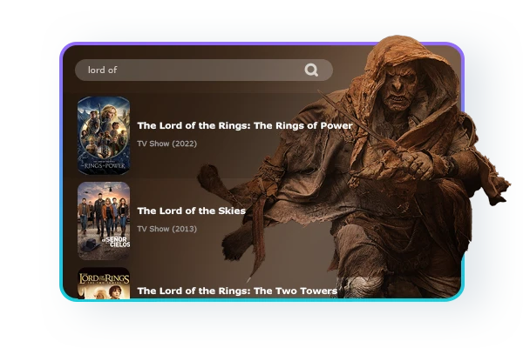Click the 'TV Show (2013)' label
The height and width of the screenshot is (348, 523).
click(167, 229)
